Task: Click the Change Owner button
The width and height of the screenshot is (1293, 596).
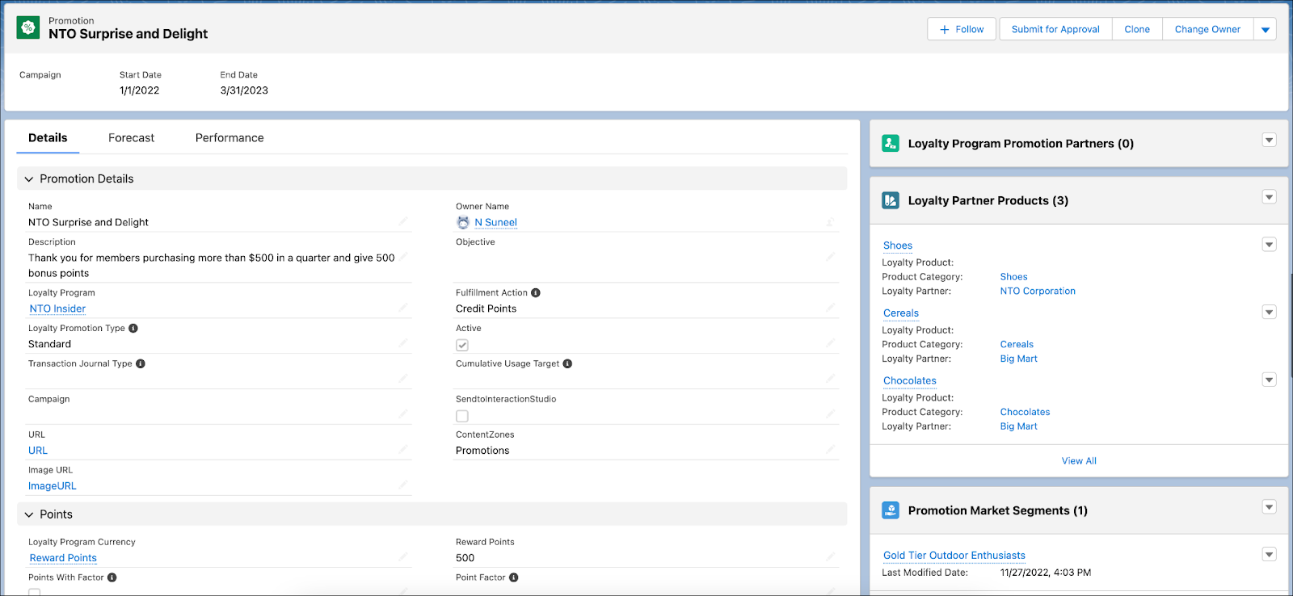Action: pos(1207,29)
